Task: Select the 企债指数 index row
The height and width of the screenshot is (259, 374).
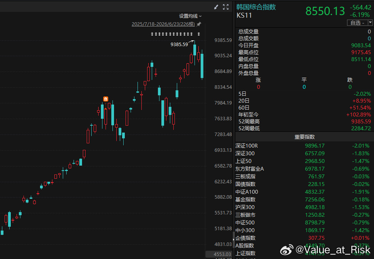Action: pyautogui.click(x=305, y=238)
